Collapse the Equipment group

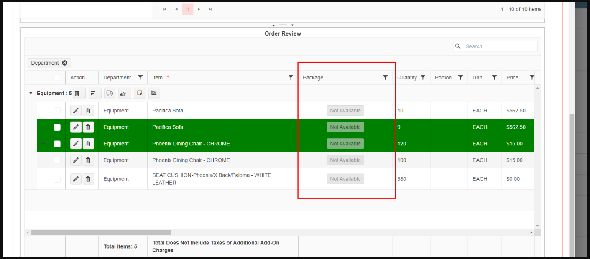point(31,94)
